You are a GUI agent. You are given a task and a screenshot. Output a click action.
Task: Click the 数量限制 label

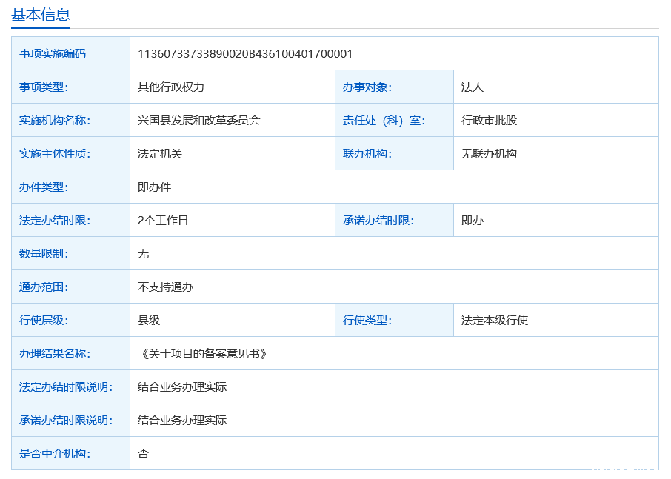[44, 254]
